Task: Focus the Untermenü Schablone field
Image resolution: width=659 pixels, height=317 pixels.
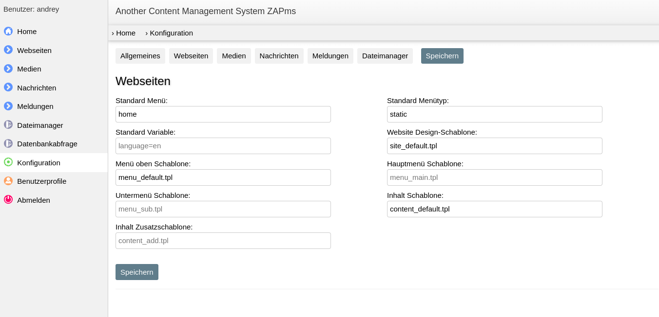Action: tap(223, 209)
